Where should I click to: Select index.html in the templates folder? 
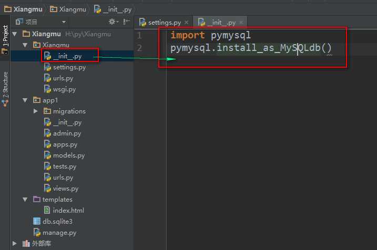72,211
